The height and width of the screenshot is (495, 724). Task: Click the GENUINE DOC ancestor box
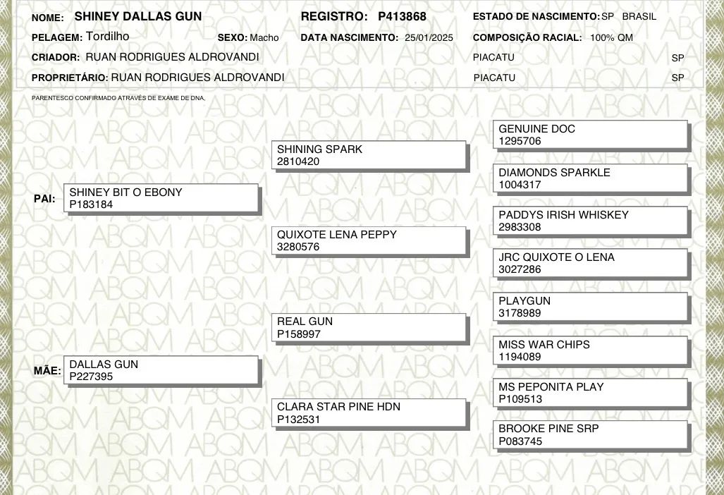[x=591, y=135]
